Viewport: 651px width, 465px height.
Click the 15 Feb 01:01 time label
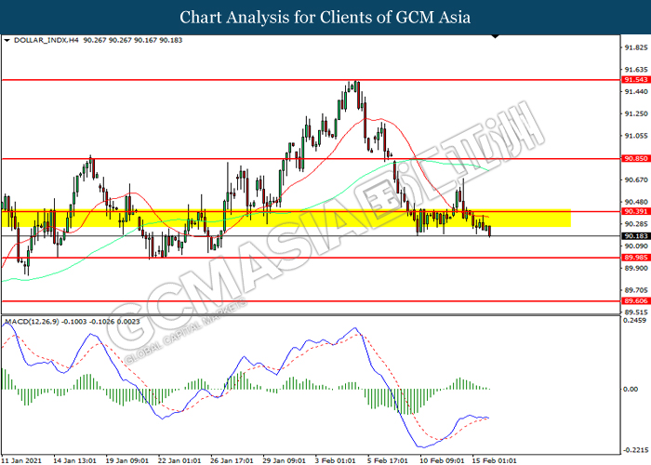495,461
